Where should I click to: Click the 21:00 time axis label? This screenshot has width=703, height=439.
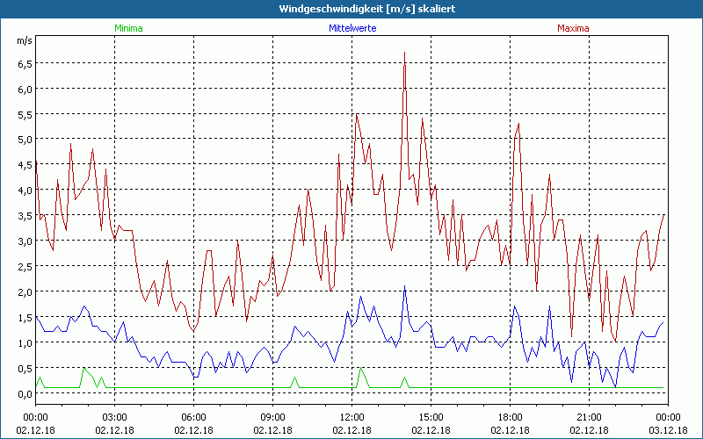click(589, 417)
